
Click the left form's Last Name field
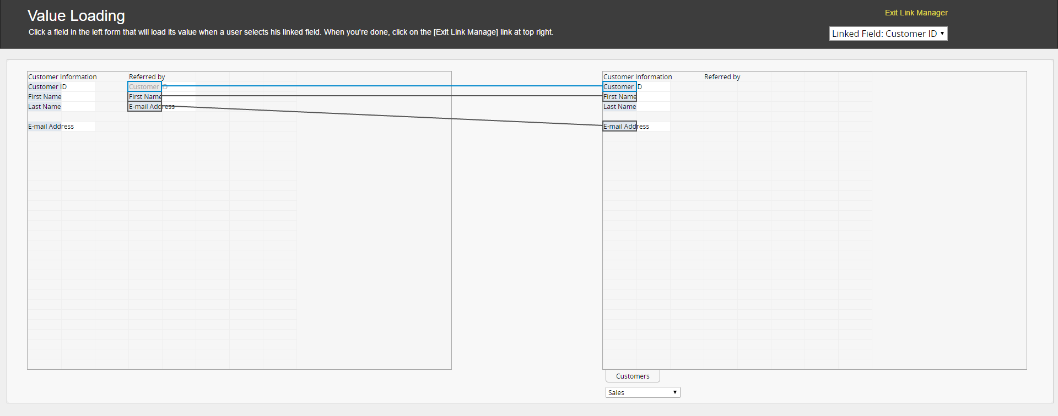45,107
